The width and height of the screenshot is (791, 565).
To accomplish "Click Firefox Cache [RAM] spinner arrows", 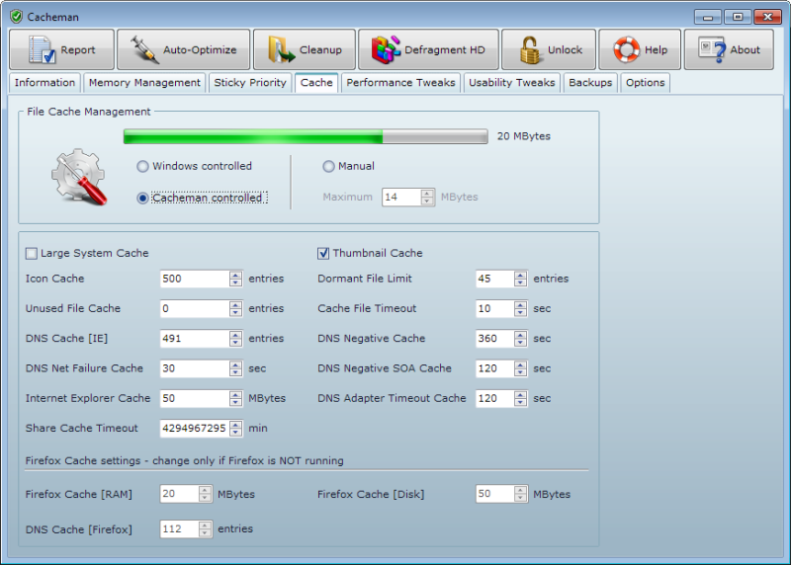I will (205, 494).
